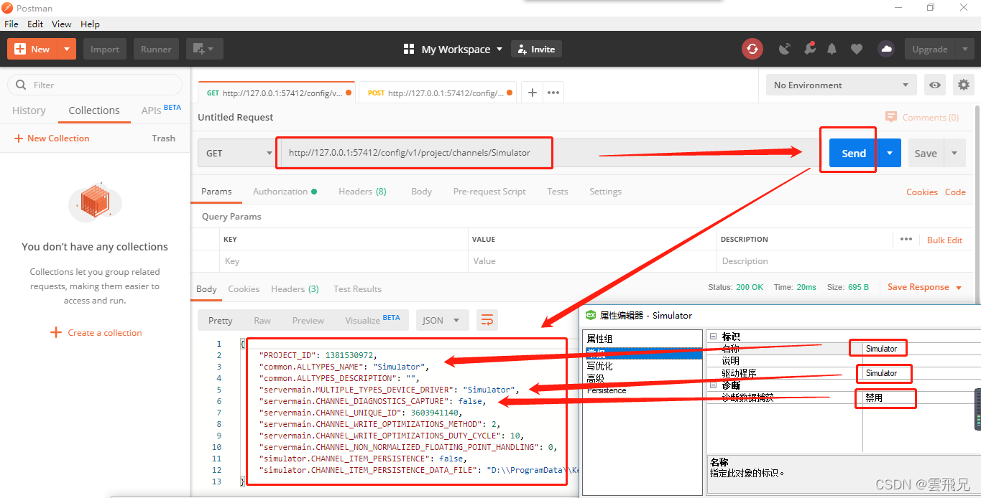Viewport: 981px width, 498px height.
Task: Open the query params column options ellipsis
Action: coord(906,239)
